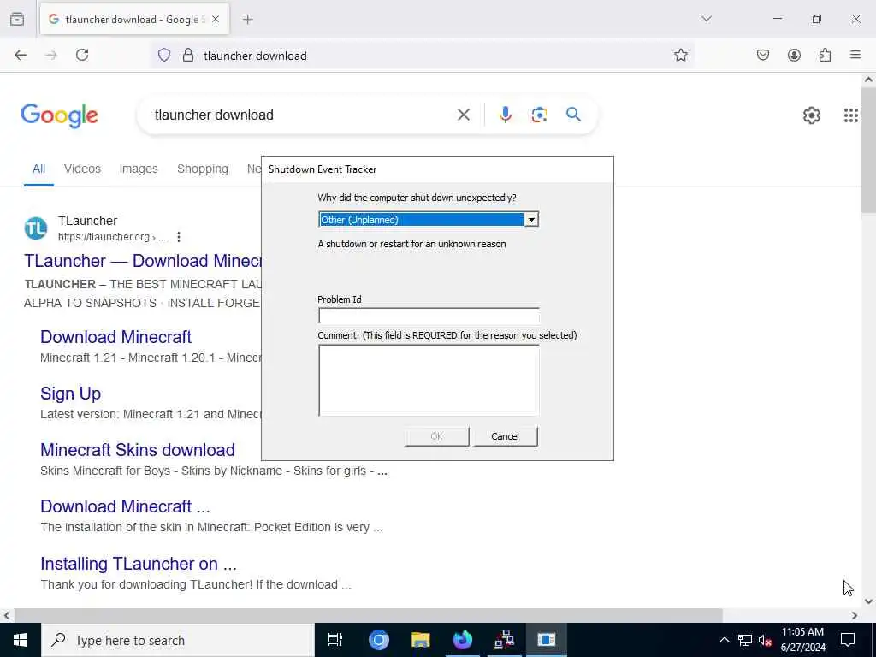
Task: Select the All results tab
Action: pos(38,169)
